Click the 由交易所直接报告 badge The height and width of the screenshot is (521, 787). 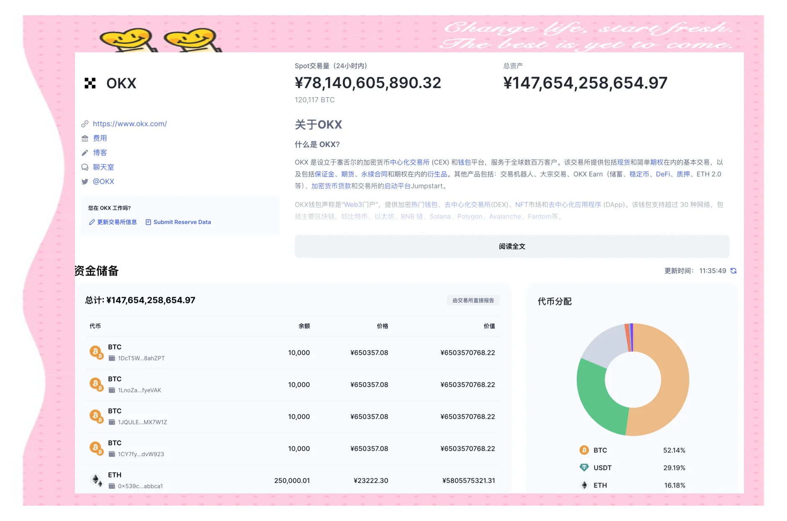click(x=473, y=300)
